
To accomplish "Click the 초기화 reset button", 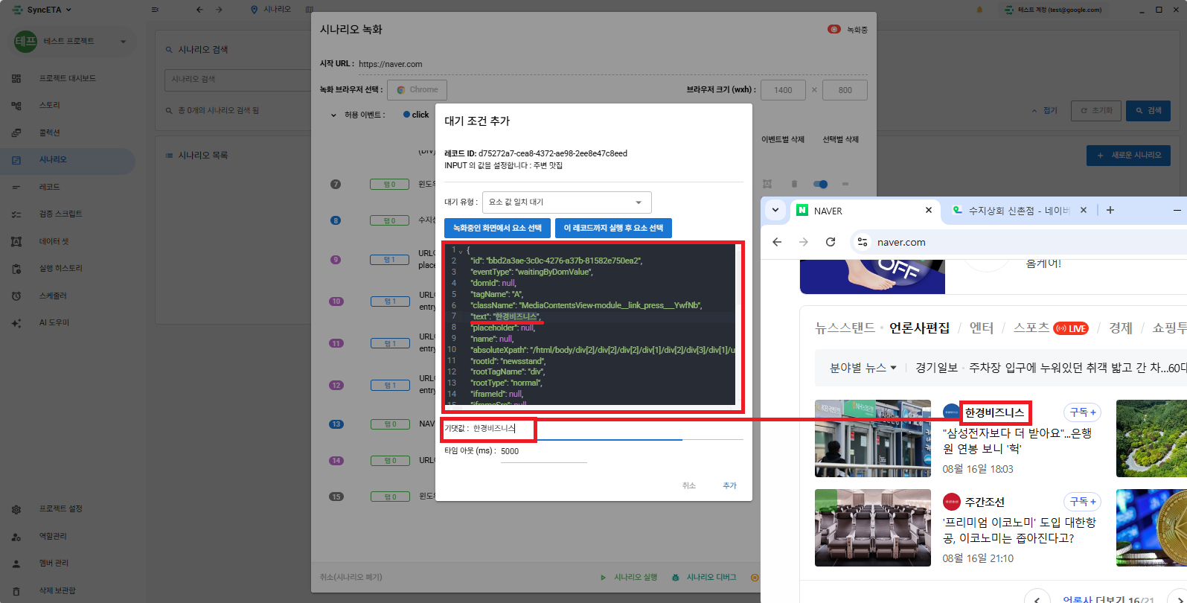I will pyautogui.click(x=1096, y=111).
